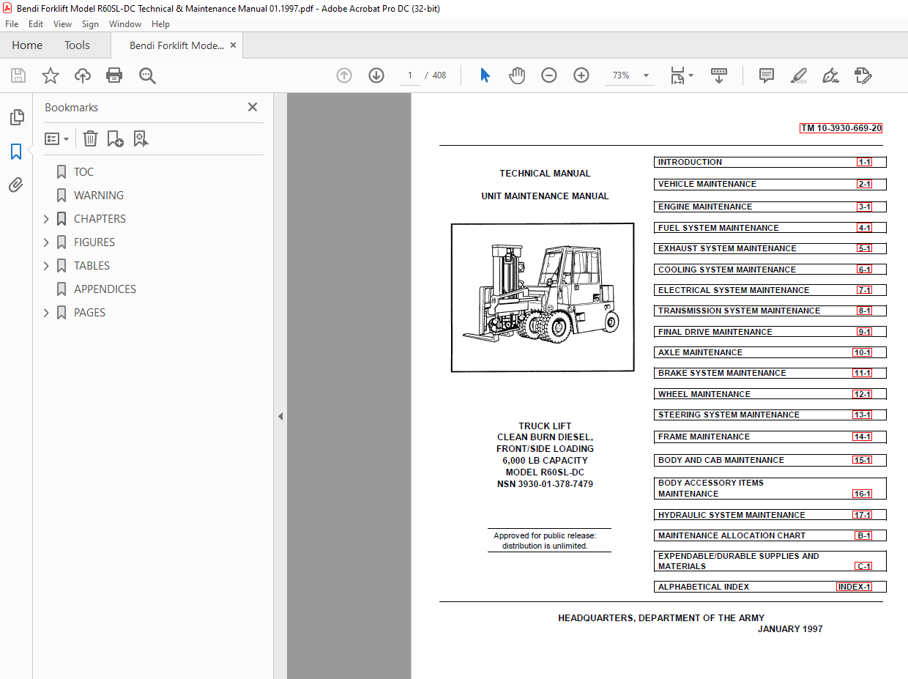Expand the TABLES bookmark
Viewport: 908px width, 679px height.
point(47,266)
